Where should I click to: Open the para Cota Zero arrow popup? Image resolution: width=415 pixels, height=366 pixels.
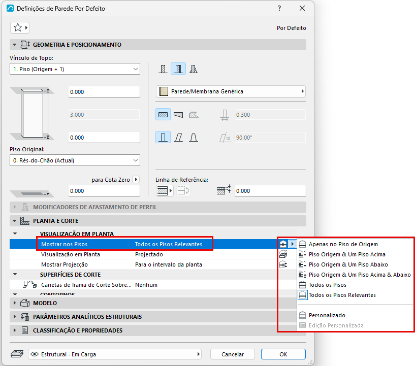click(136, 180)
